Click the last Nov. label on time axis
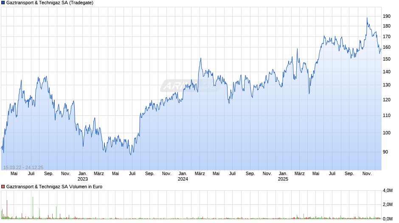Screen dimensions: 399x223 click(x=367, y=174)
